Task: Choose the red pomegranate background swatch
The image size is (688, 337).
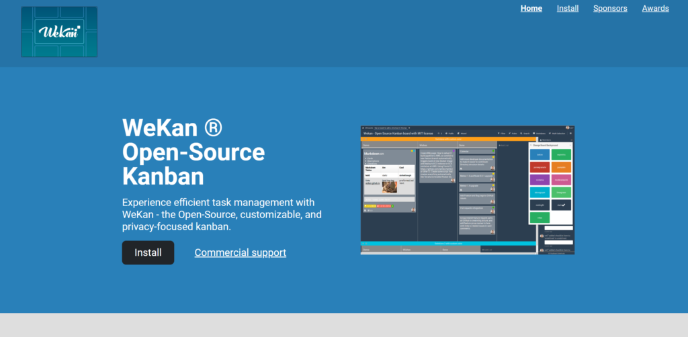Action: 540,166
